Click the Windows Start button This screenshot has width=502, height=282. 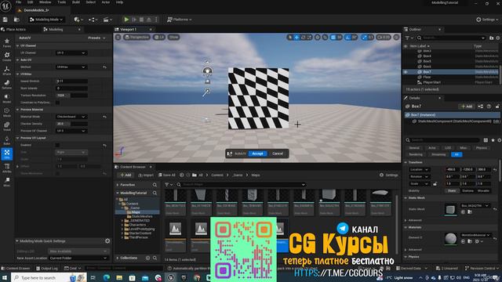[5, 277]
